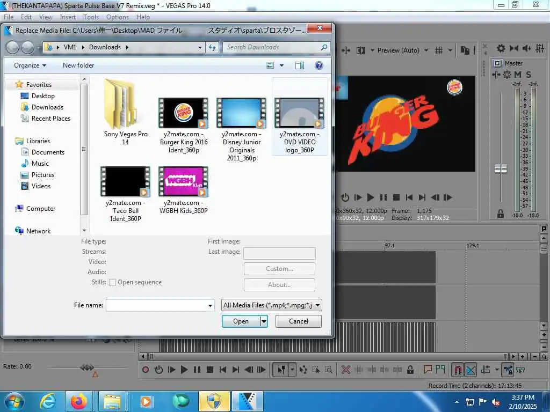
Task: Toggle the Master fader channel lock icon
Action: pos(501,214)
